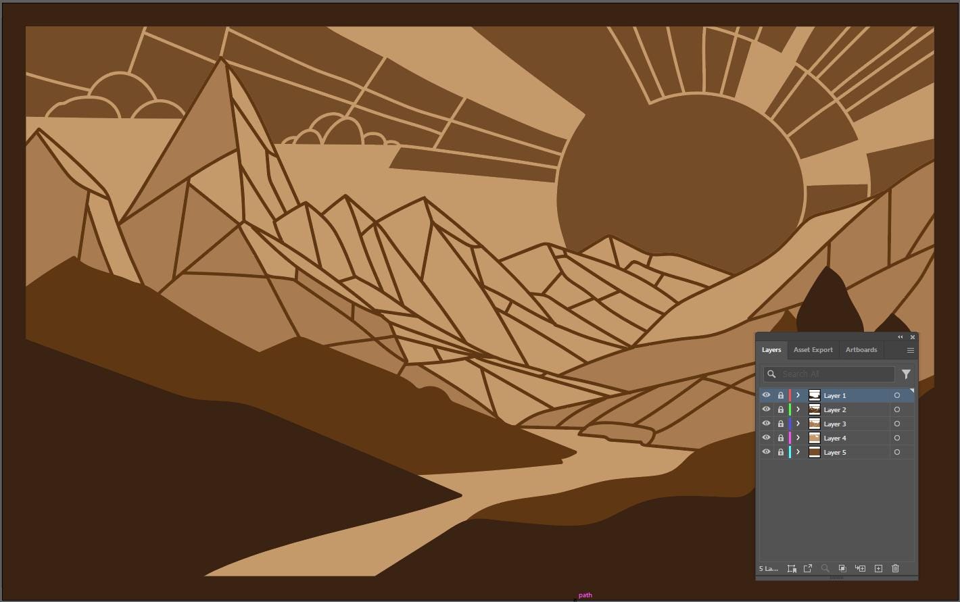Select the Layer 4 name text

click(835, 438)
